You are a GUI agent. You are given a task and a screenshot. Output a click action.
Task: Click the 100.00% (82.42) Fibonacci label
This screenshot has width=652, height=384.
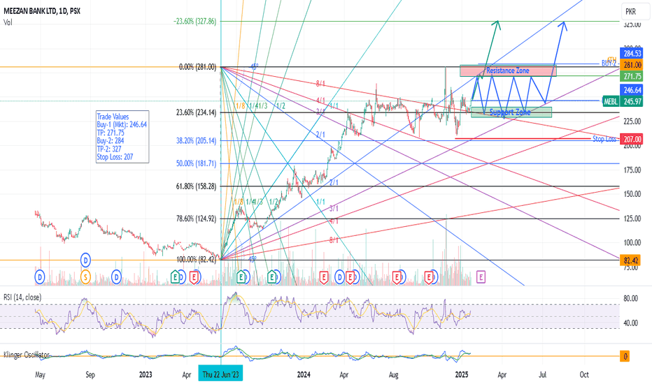click(197, 260)
